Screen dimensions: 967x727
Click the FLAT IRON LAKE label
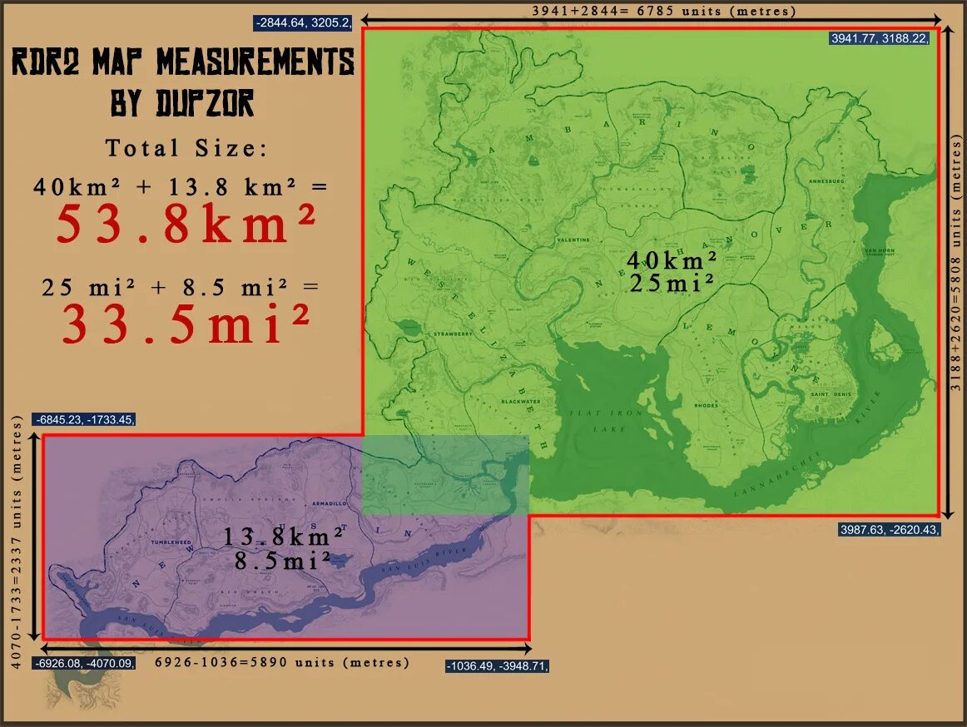click(x=607, y=421)
